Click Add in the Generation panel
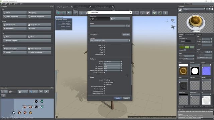Screen dimensions: 214x120 4,92
